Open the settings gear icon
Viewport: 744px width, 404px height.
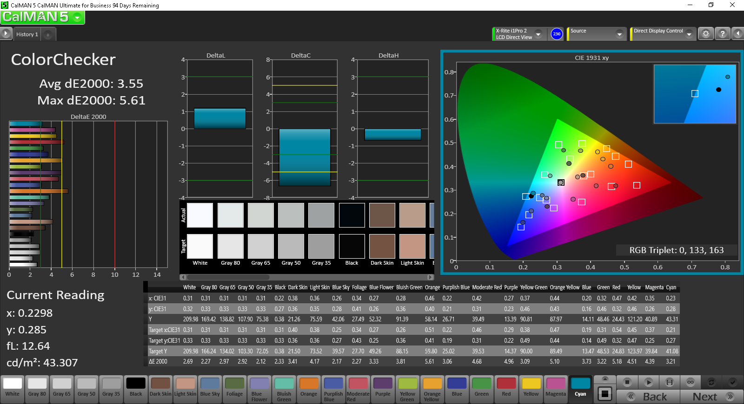[706, 34]
